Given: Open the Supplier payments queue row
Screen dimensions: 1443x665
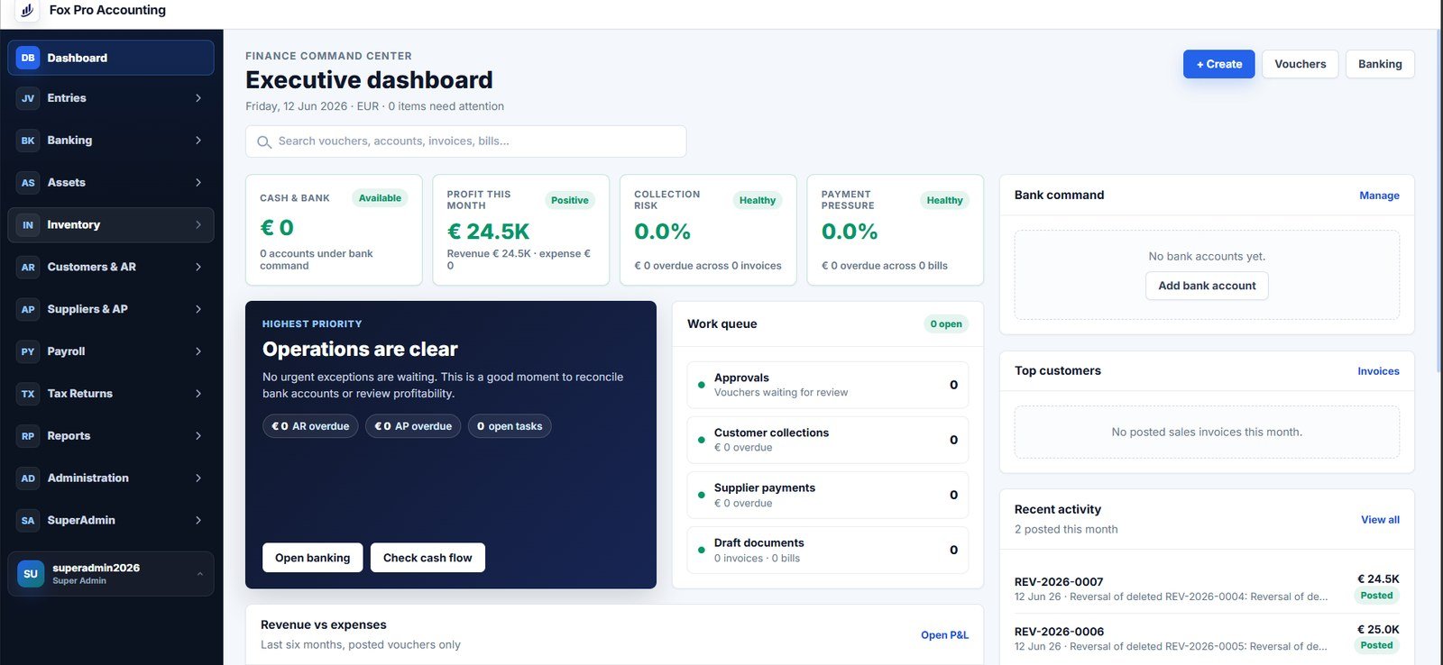Looking at the screenshot, I should tap(828, 495).
